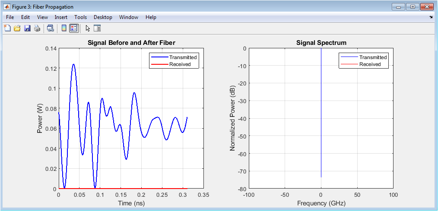Click the New Figure icon
This screenshot has height=211, width=438.
[7, 28]
